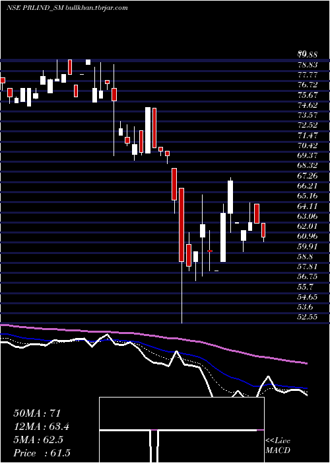Click the 60.96 price axis label
The image size is (330, 463).
pyautogui.click(x=307, y=236)
